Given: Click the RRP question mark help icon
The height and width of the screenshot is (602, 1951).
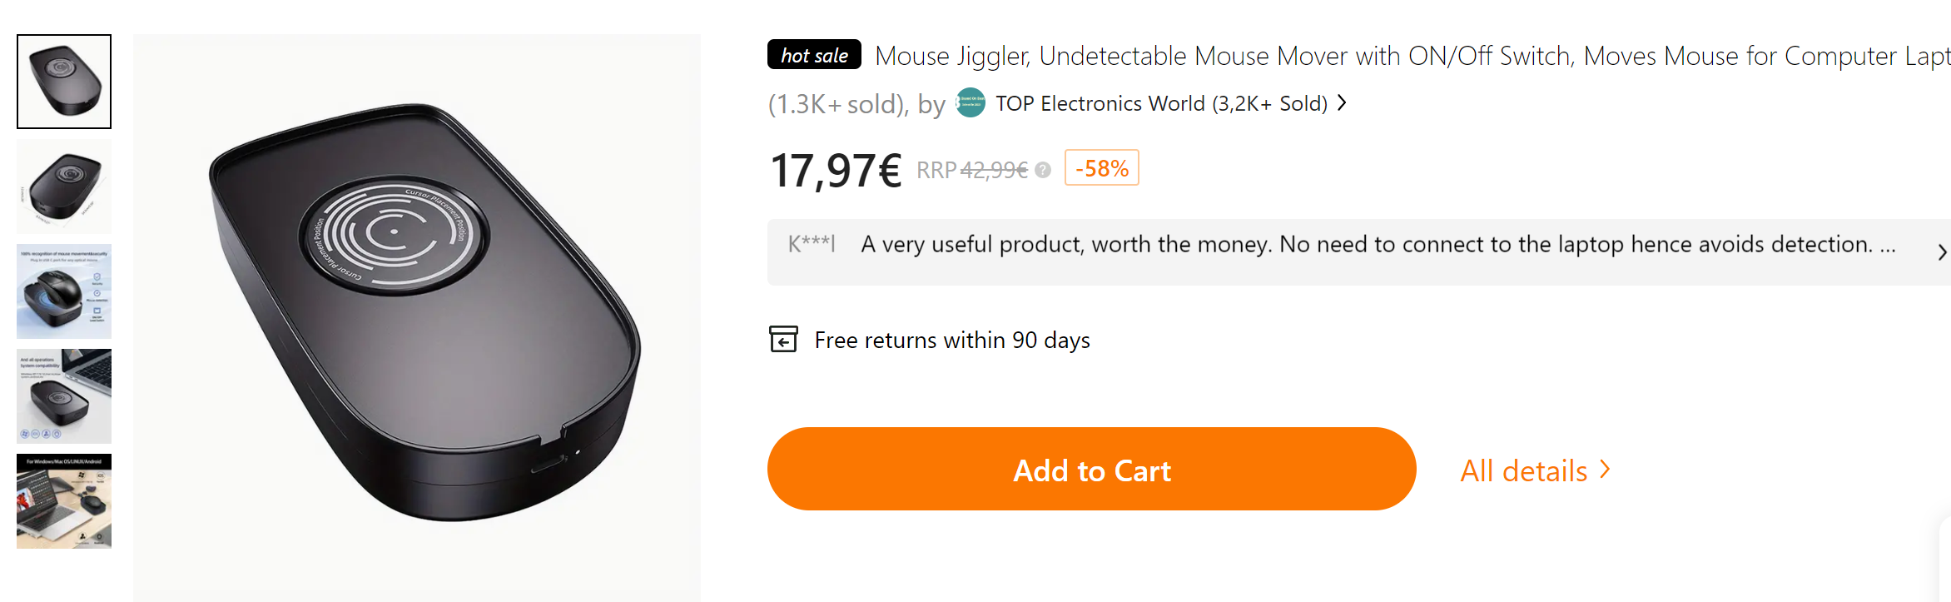Looking at the screenshot, I should (x=1043, y=170).
